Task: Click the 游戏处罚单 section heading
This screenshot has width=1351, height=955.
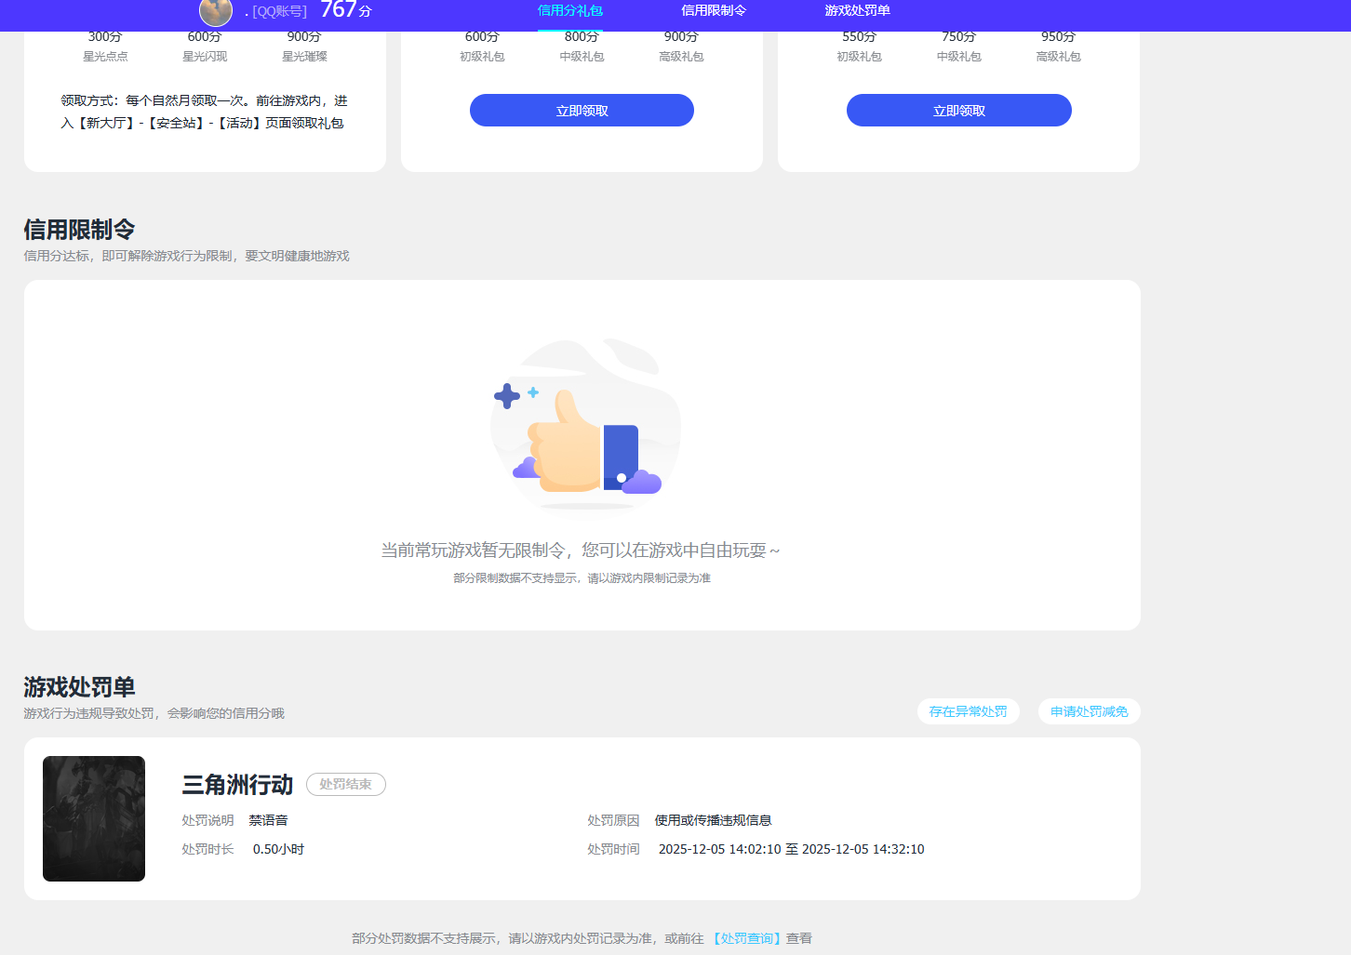Action: click(x=79, y=687)
